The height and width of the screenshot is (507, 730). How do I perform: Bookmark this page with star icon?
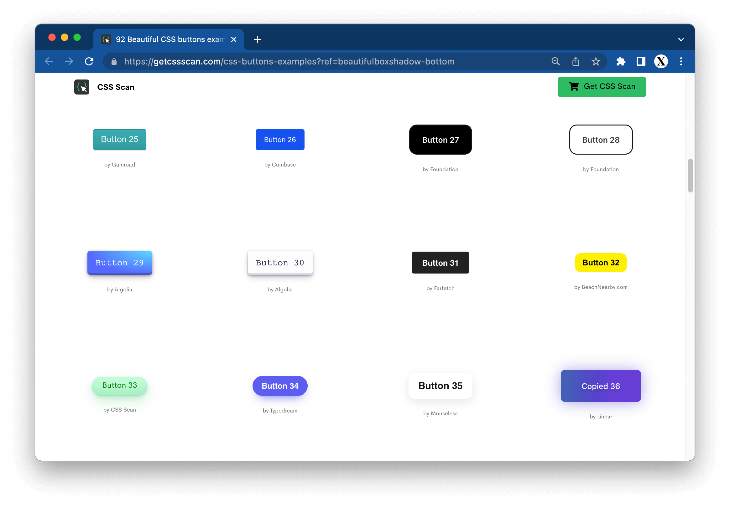coord(596,61)
